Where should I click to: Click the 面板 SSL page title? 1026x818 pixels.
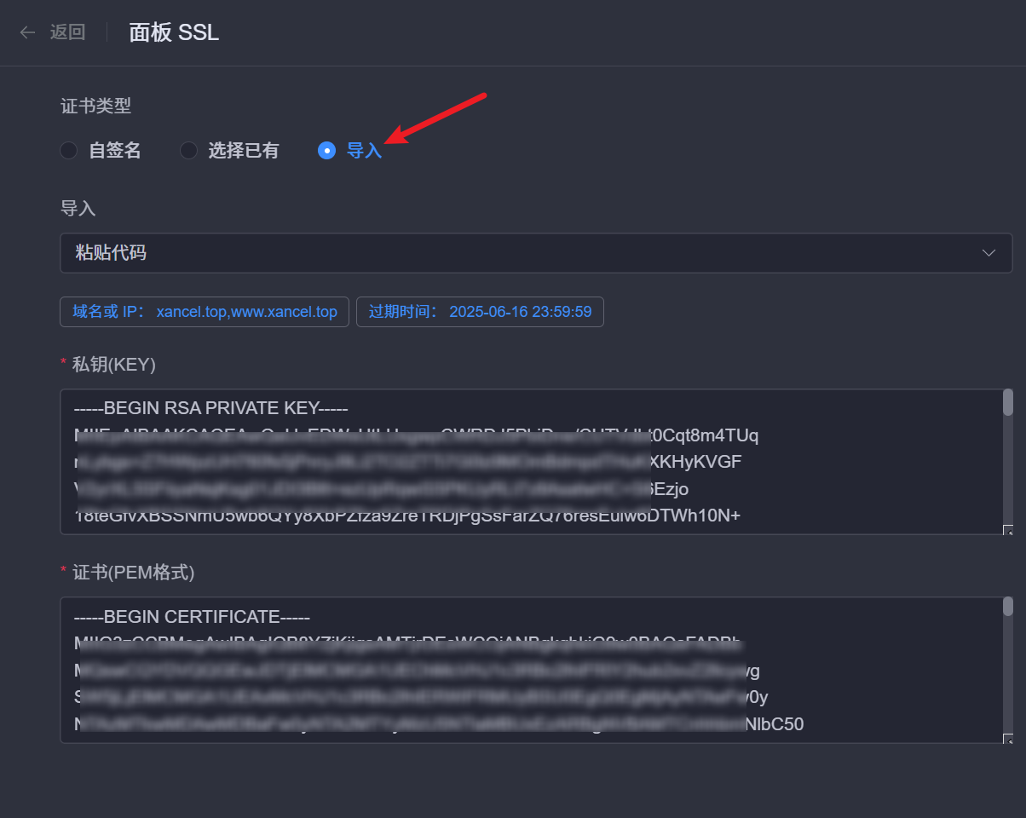click(x=174, y=32)
